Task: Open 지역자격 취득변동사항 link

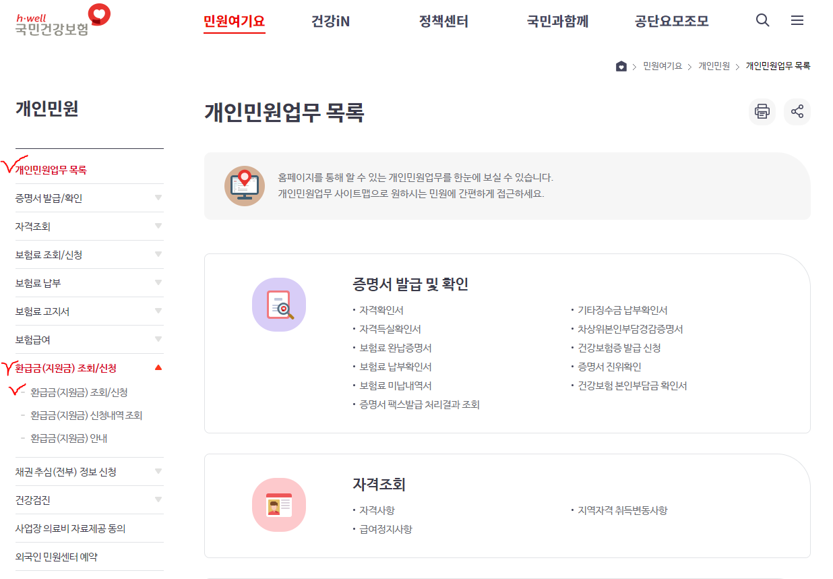Action: [623, 510]
